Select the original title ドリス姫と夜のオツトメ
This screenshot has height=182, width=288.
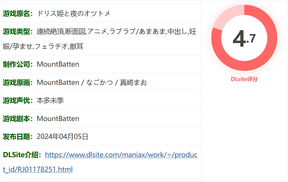point(74,13)
